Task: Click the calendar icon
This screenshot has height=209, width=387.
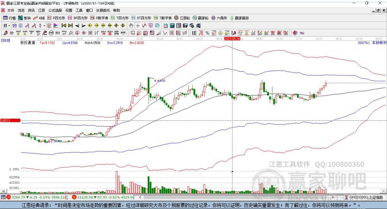Action: tap(166, 26)
